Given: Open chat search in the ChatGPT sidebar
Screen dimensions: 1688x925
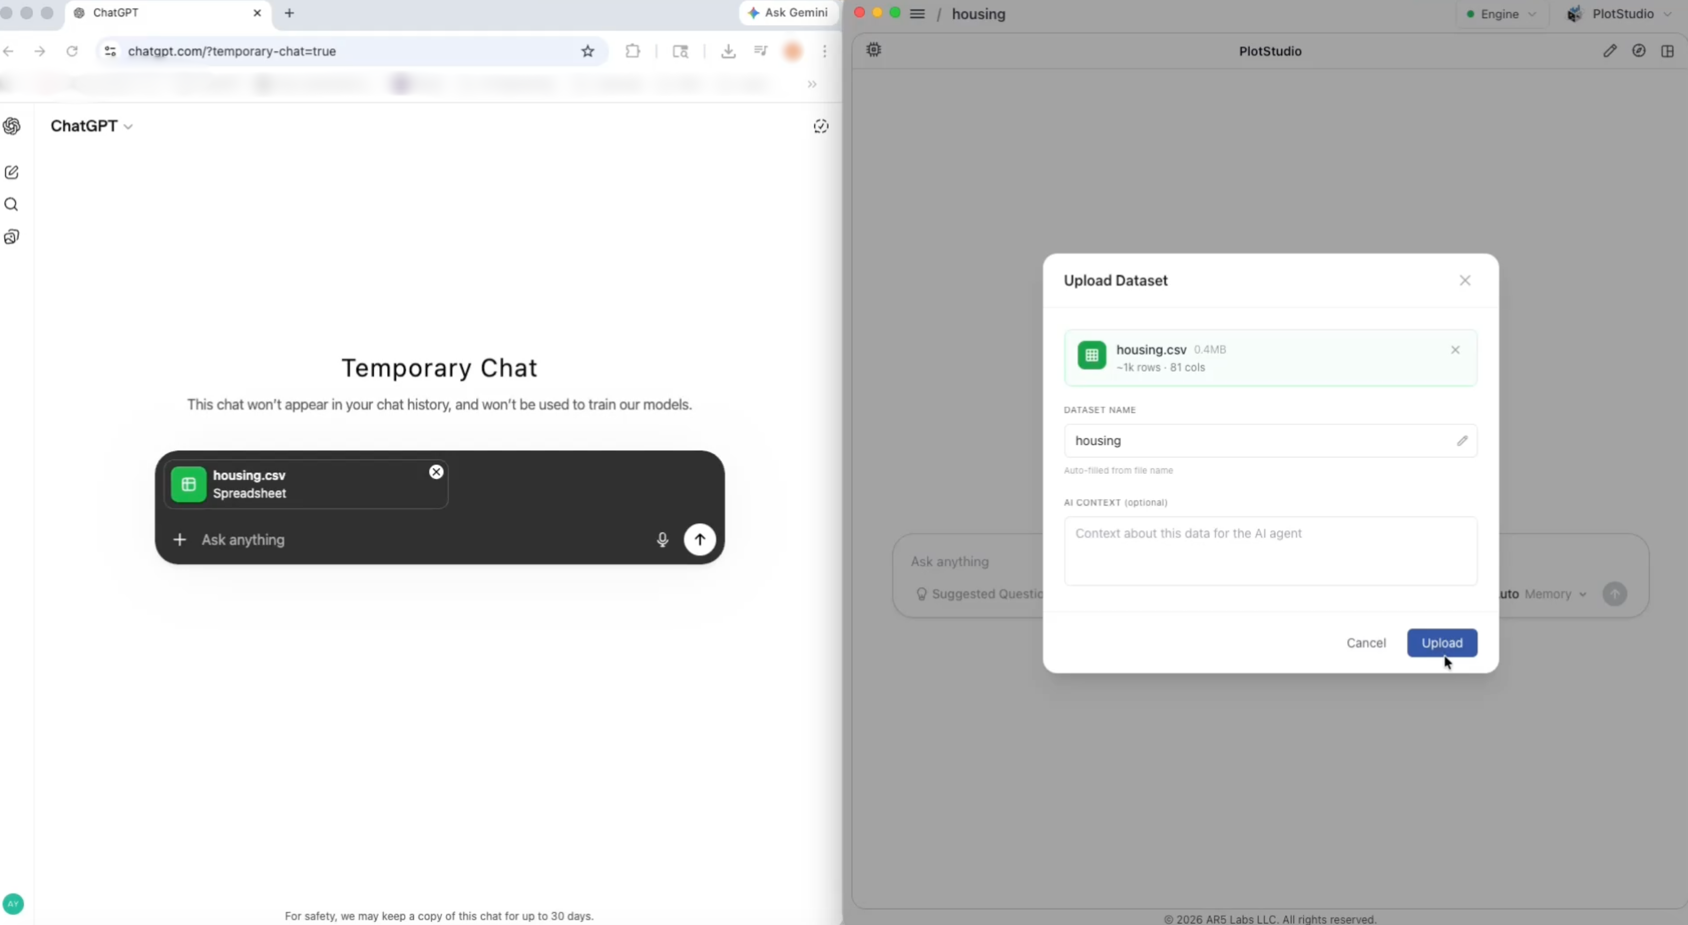Looking at the screenshot, I should coord(12,205).
